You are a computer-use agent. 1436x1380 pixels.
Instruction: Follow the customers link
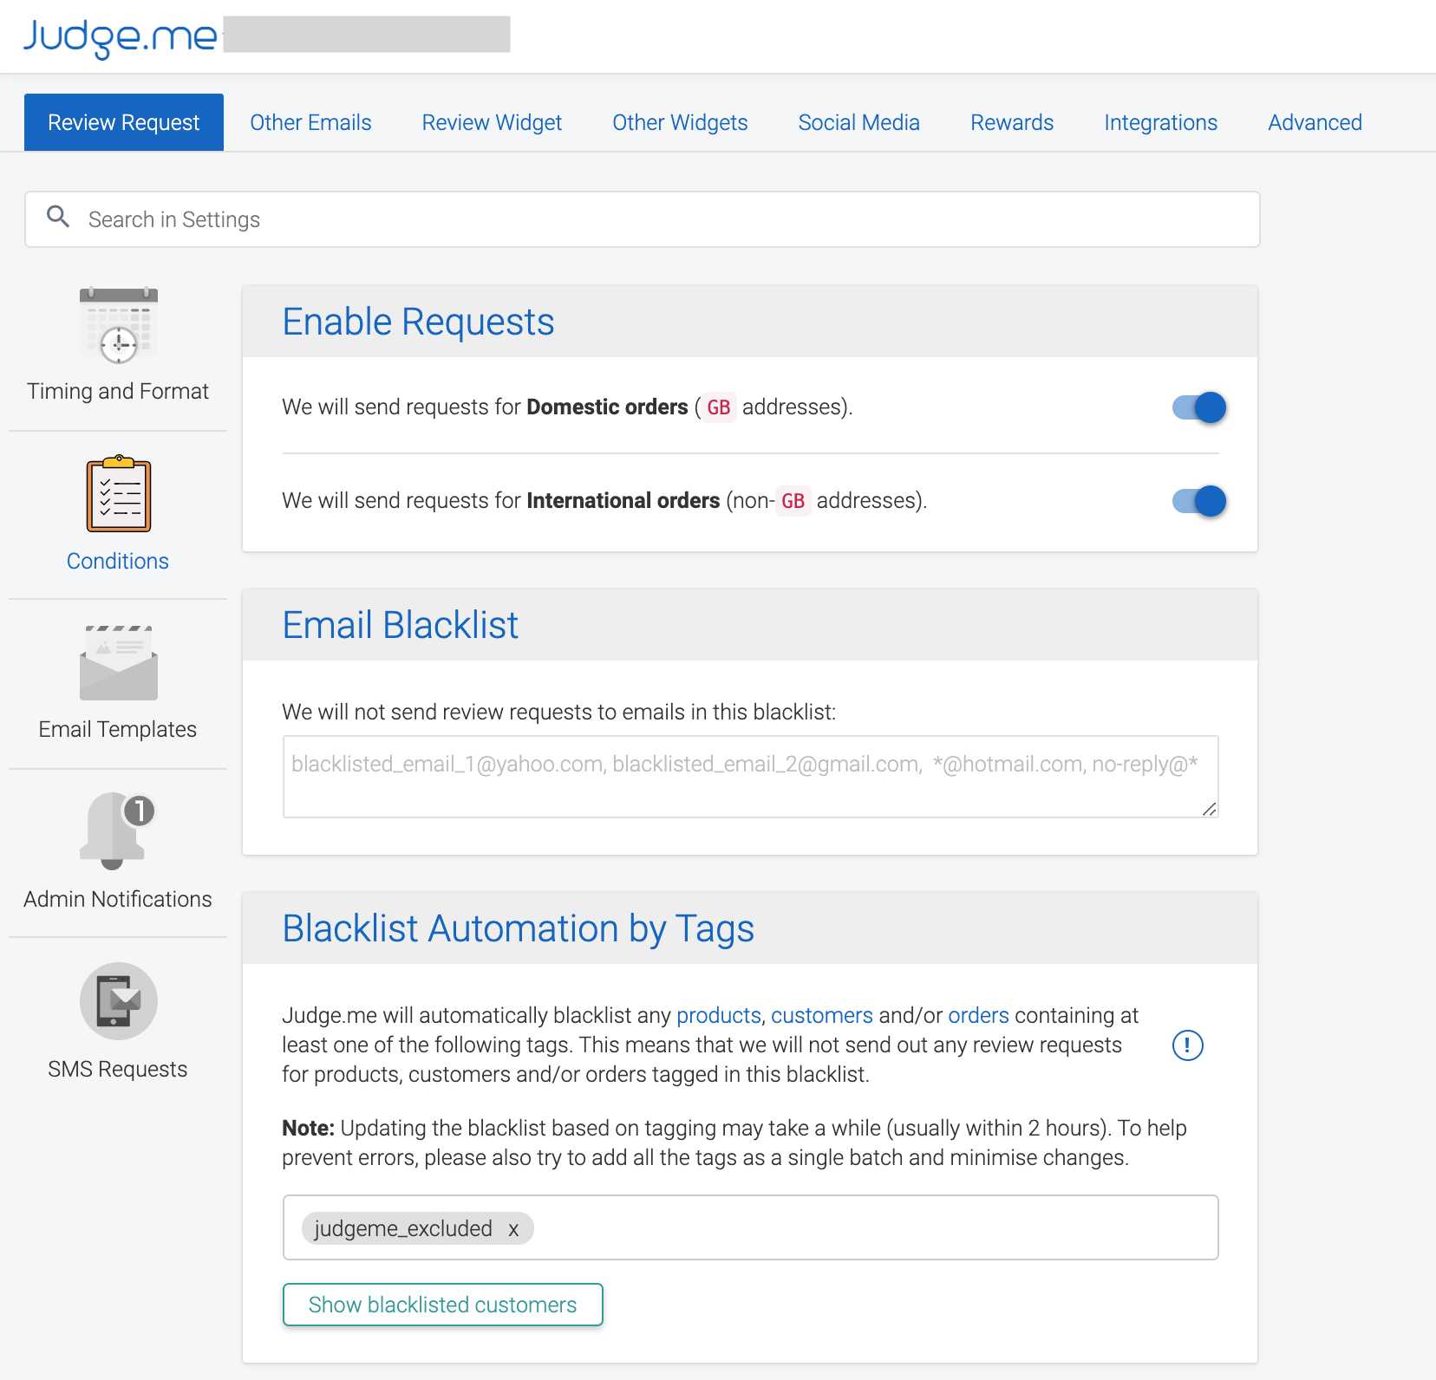[x=821, y=1015]
